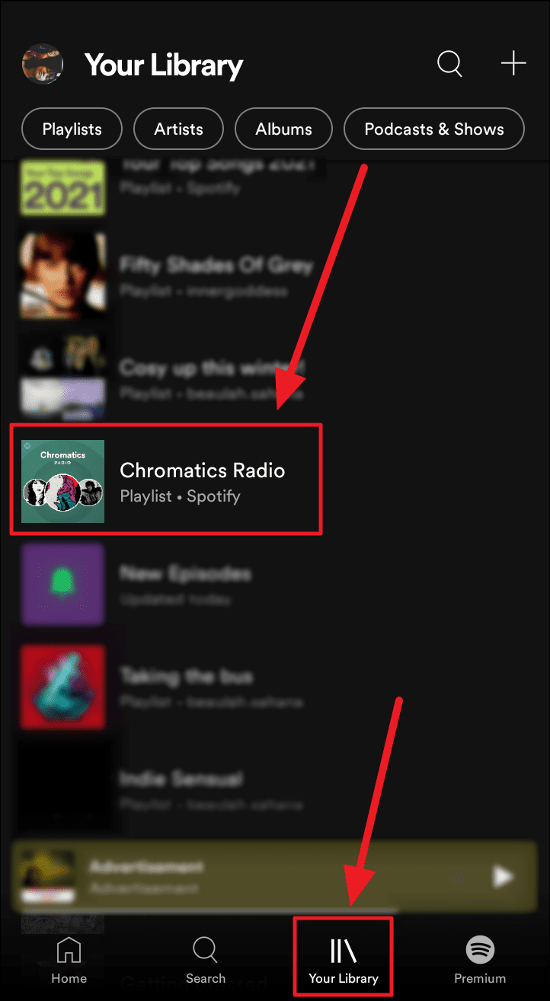This screenshot has width=550, height=1001.
Task: Filter library by Playlists
Action: point(72,129)
